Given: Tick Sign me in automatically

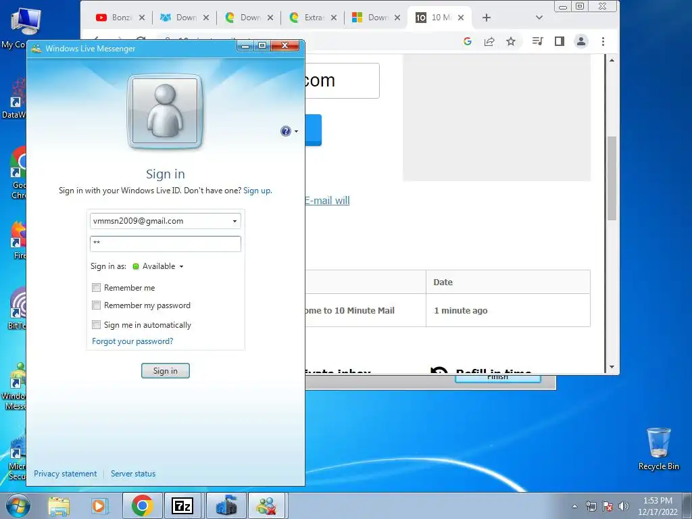Looking at the screenshot, I should click(96, 325).
